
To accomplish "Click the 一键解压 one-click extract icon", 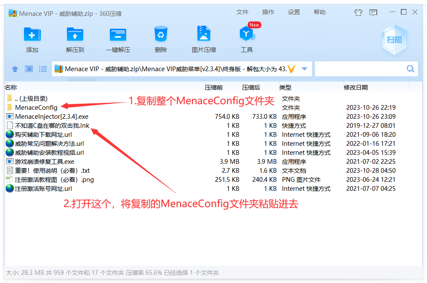I will tap(118, 35).
